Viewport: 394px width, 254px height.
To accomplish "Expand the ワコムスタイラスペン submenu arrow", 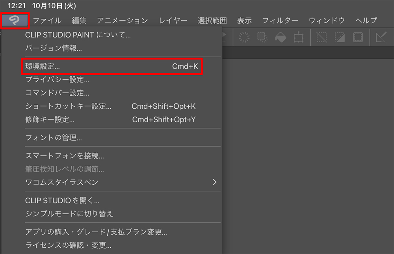I will click(x=214, y=182).
